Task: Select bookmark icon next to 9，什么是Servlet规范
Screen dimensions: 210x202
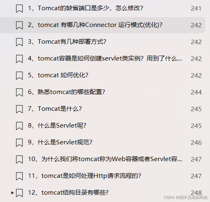Action: [19, 143]
